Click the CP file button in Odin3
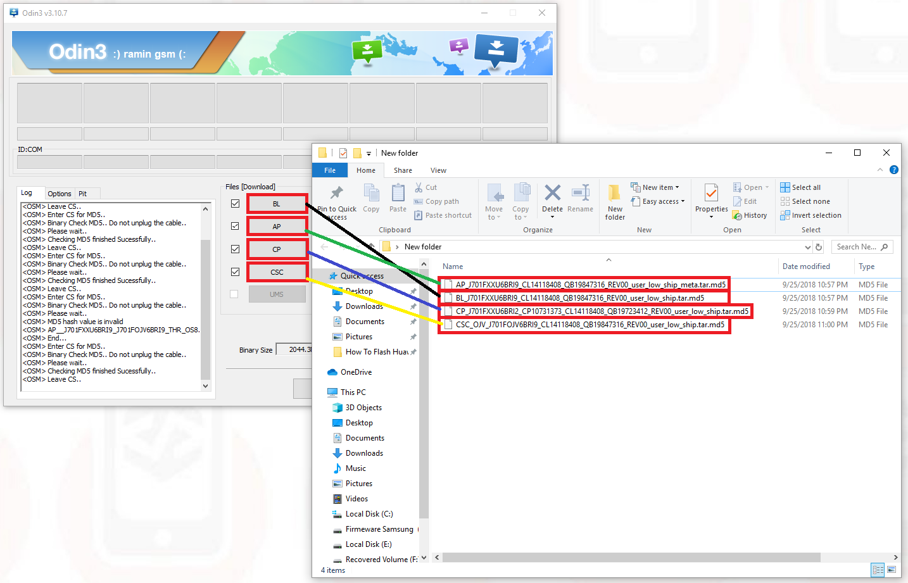This screenshot has width=908, height=583. coord(277,249)
